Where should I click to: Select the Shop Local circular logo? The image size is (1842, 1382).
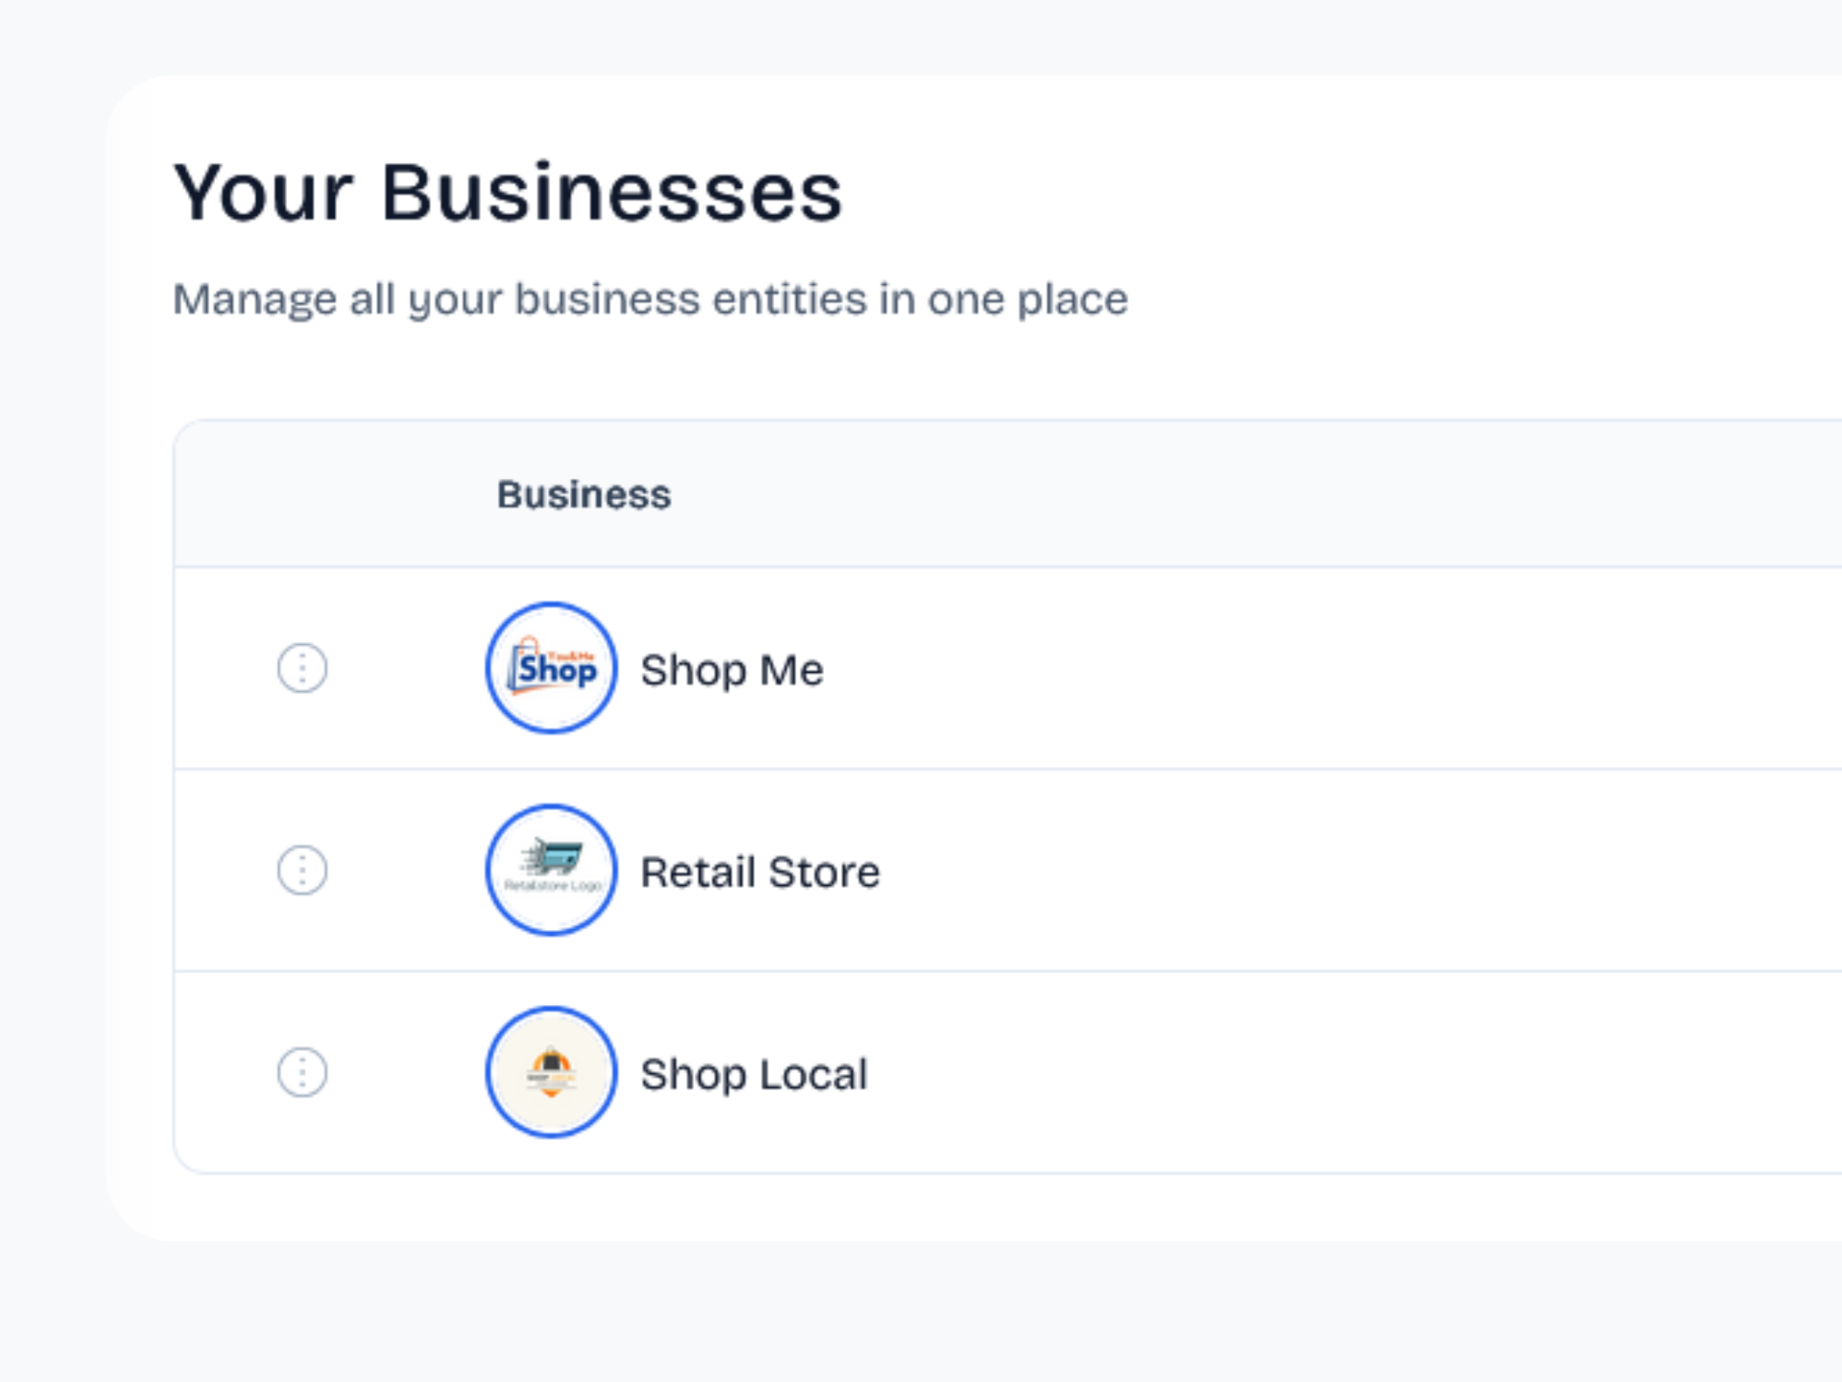[x=550, y=1074]
